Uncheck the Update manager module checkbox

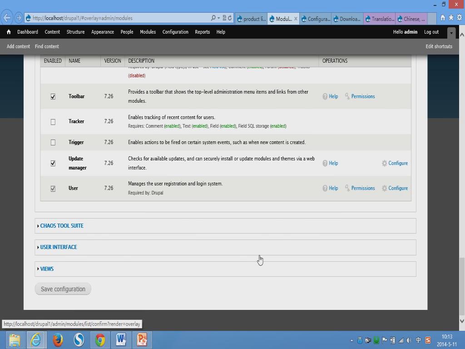pyautogui.click(x=53, y=163)
